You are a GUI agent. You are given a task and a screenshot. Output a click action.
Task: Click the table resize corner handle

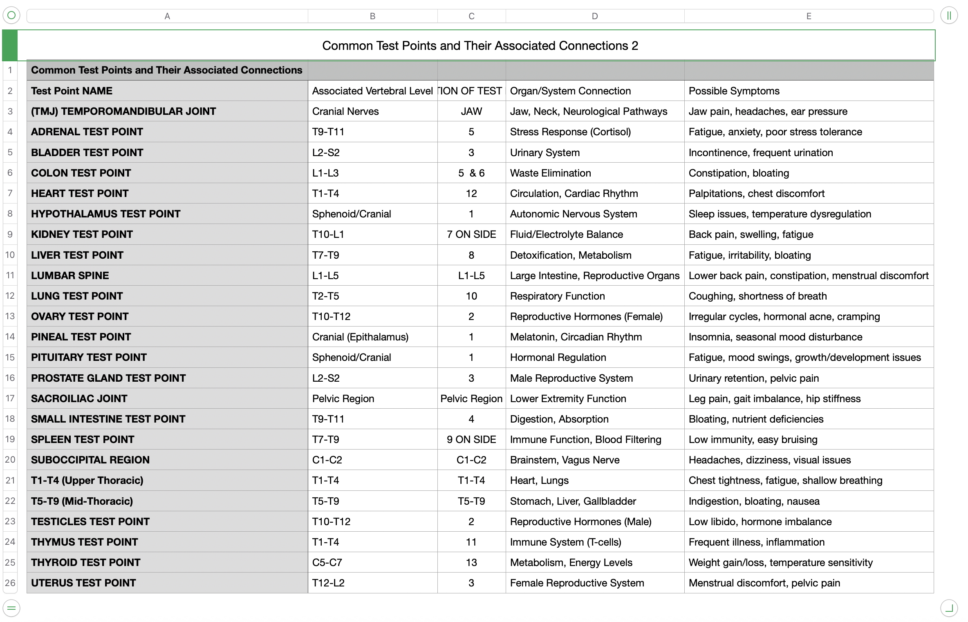coord(949,608)
